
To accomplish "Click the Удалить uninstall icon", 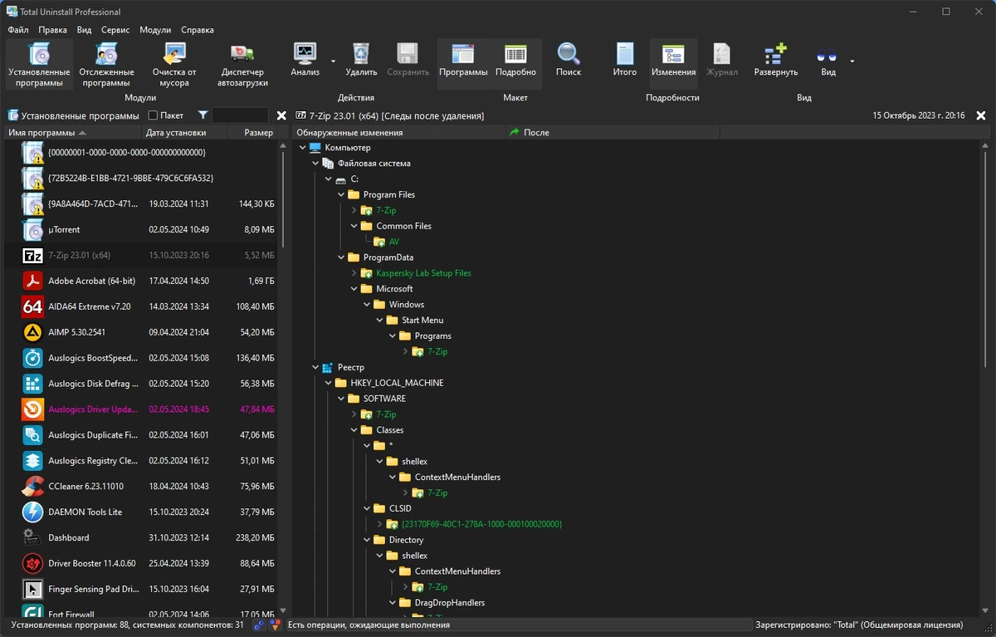I will coord(361,60).
